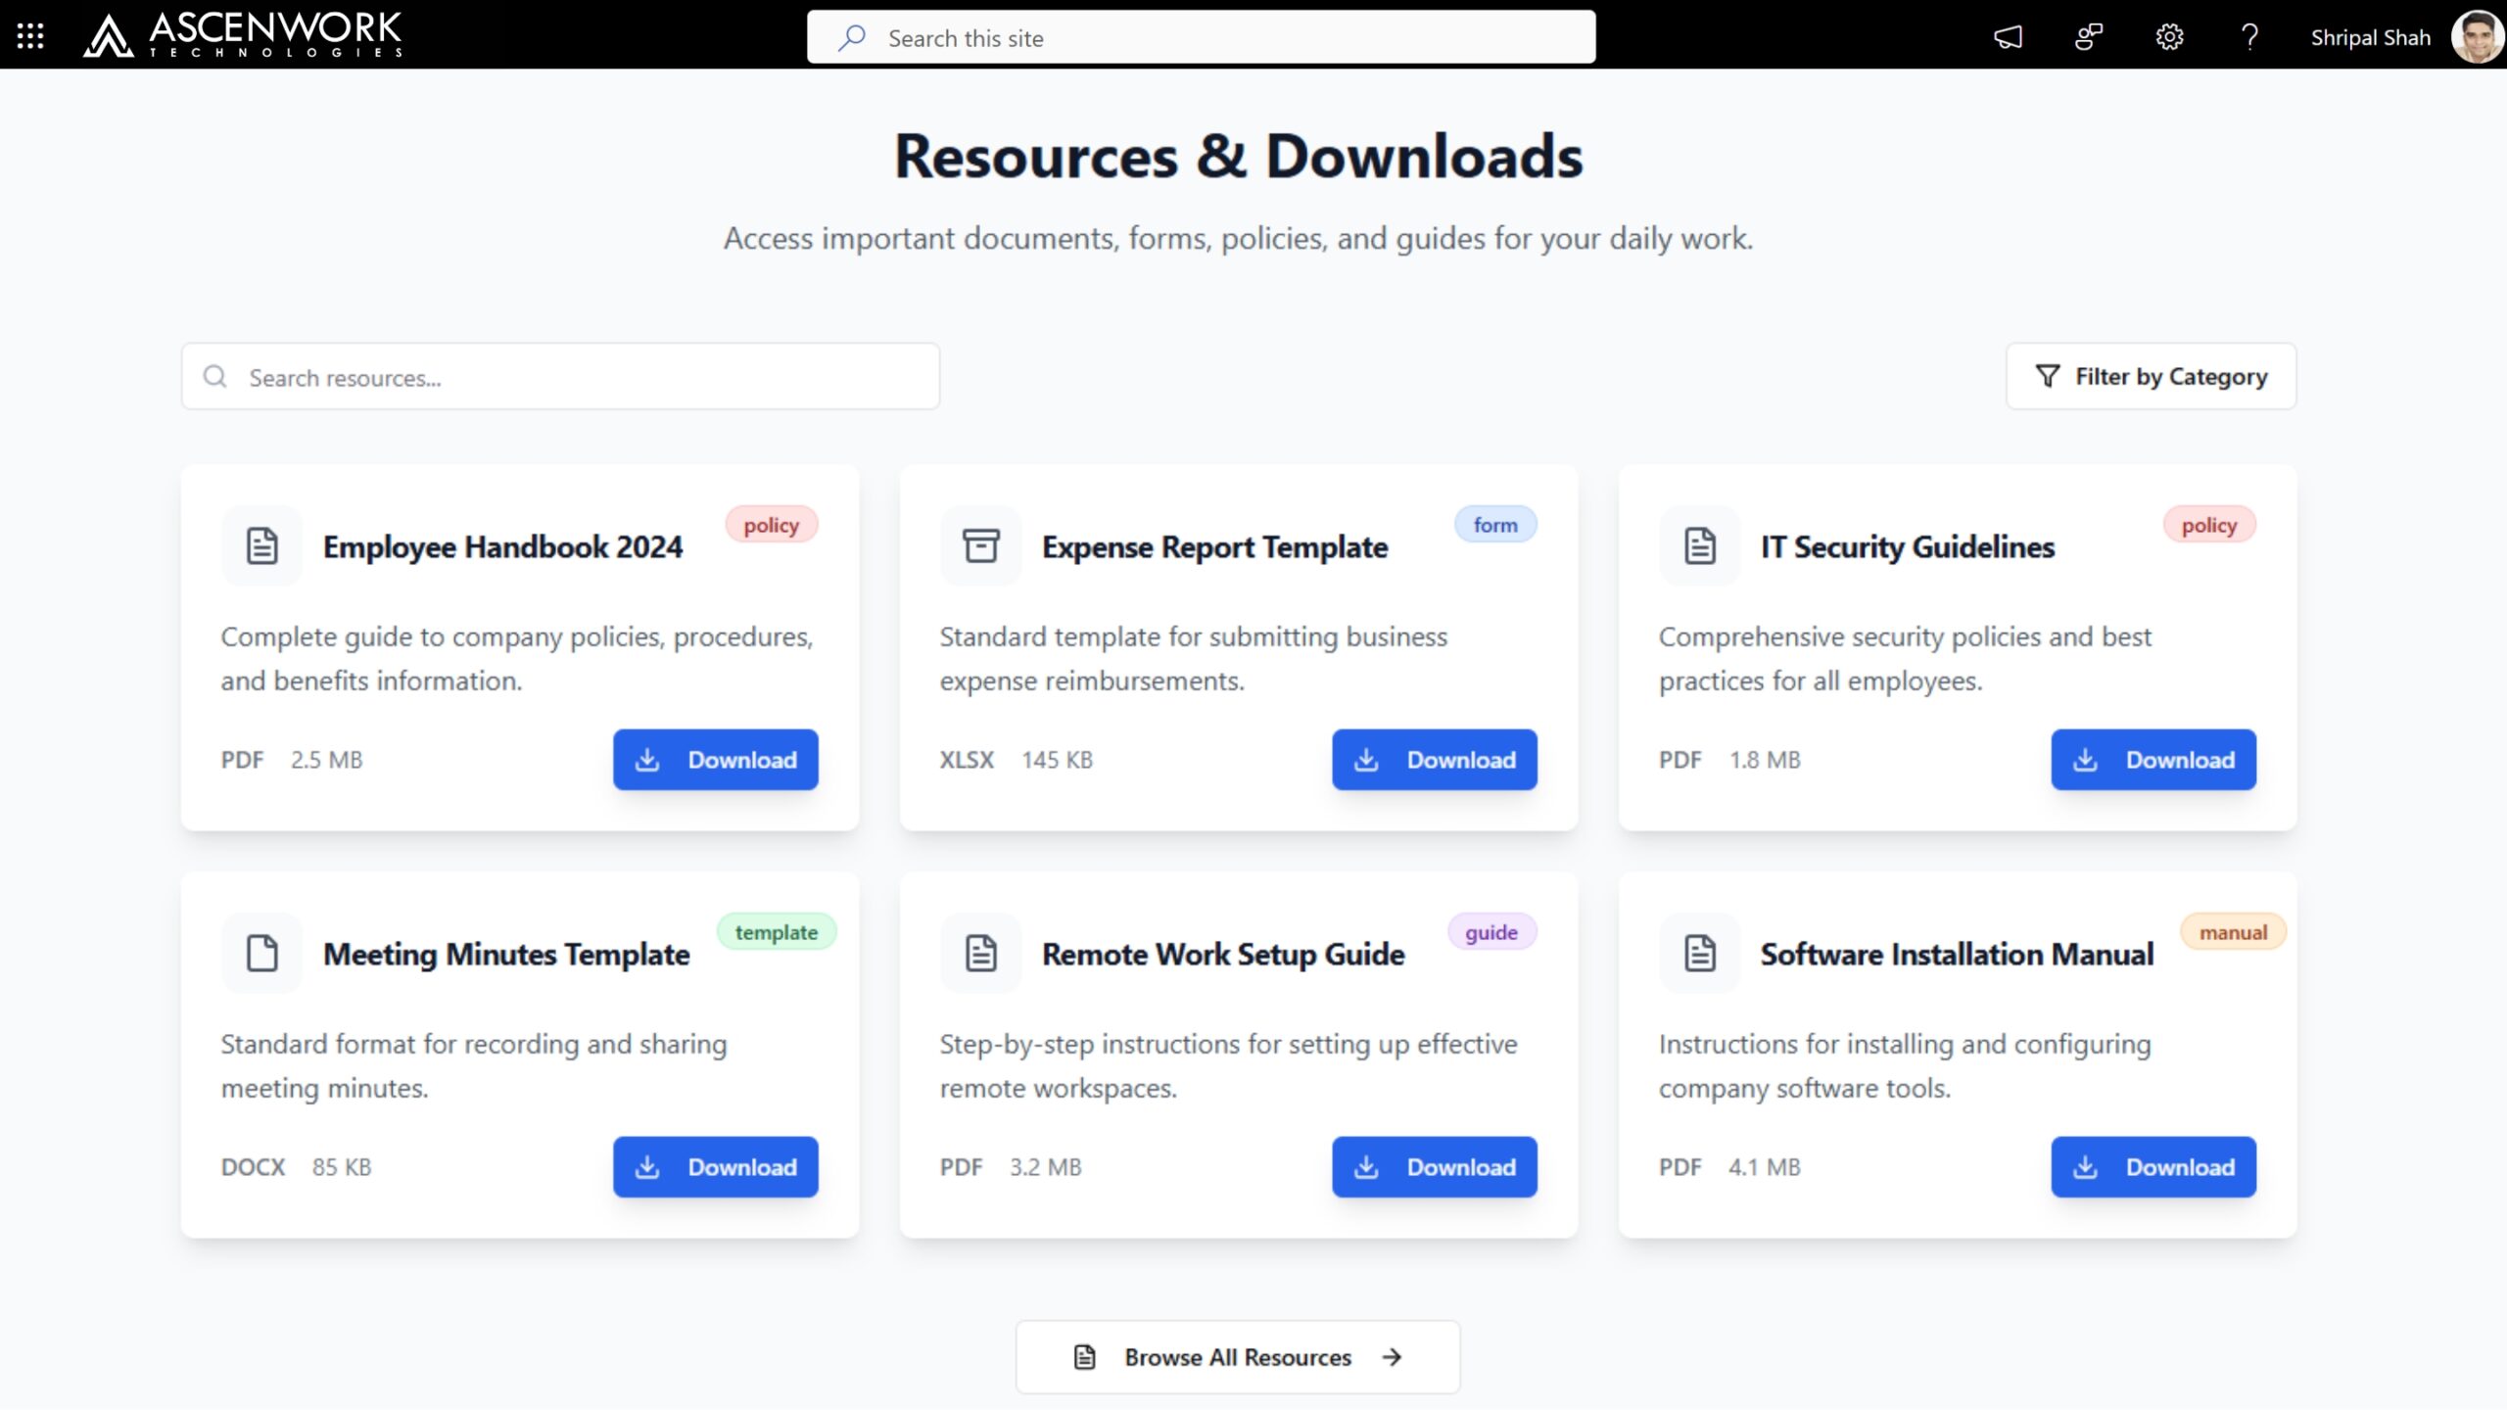The height and width of the screenshot is (1410, 2507).
Task: Click the Employee Handbook document icon
Action: coord(261,545)
